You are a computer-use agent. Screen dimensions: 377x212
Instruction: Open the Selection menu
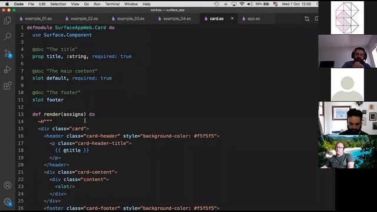pos(58,4)
